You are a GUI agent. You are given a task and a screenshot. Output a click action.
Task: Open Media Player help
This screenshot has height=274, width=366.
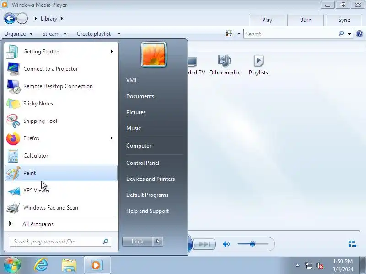(360, 34)
